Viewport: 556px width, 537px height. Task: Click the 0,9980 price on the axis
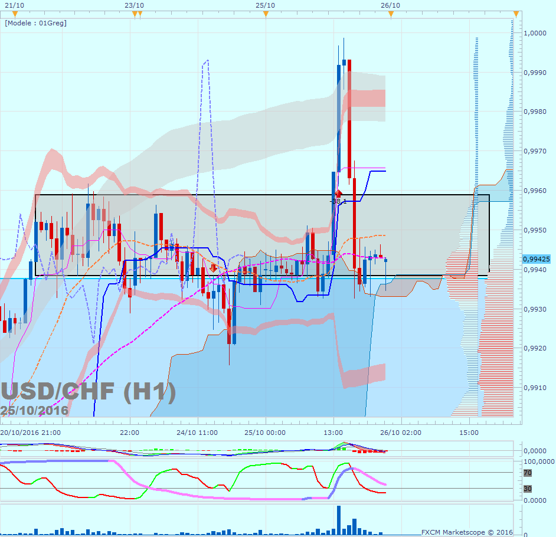[535, 112]
